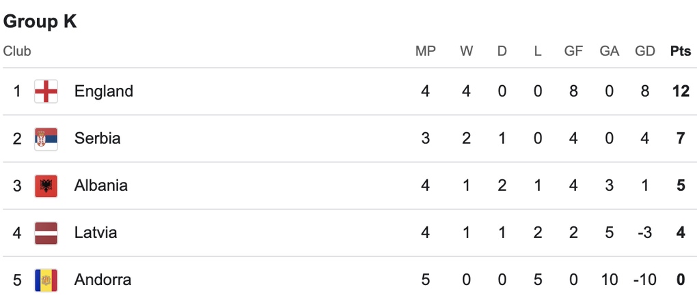Open the Andorra team name

click(102, 280)
